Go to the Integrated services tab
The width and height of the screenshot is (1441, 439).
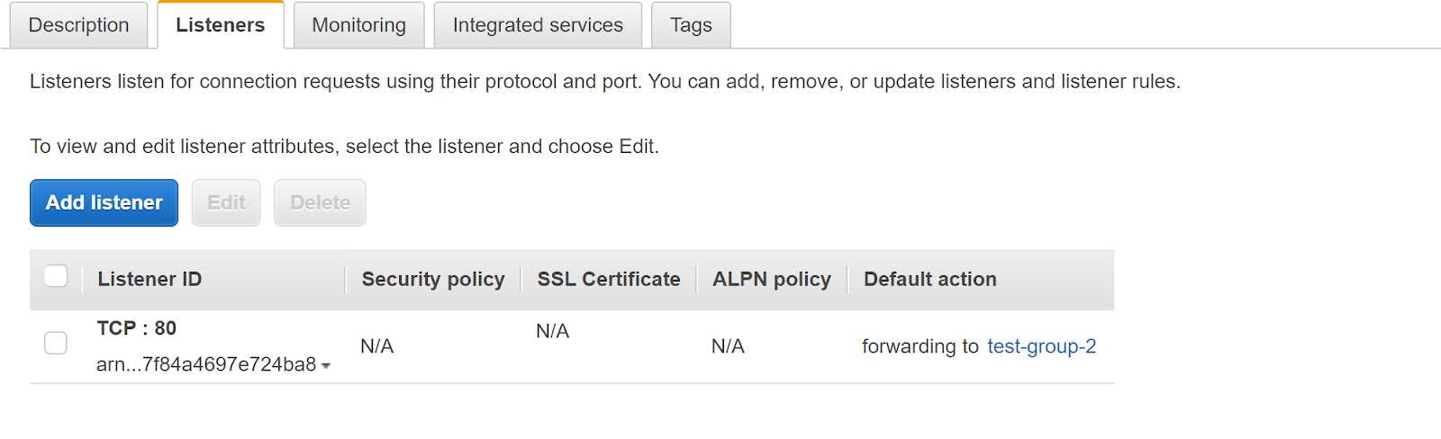[538, 25]
